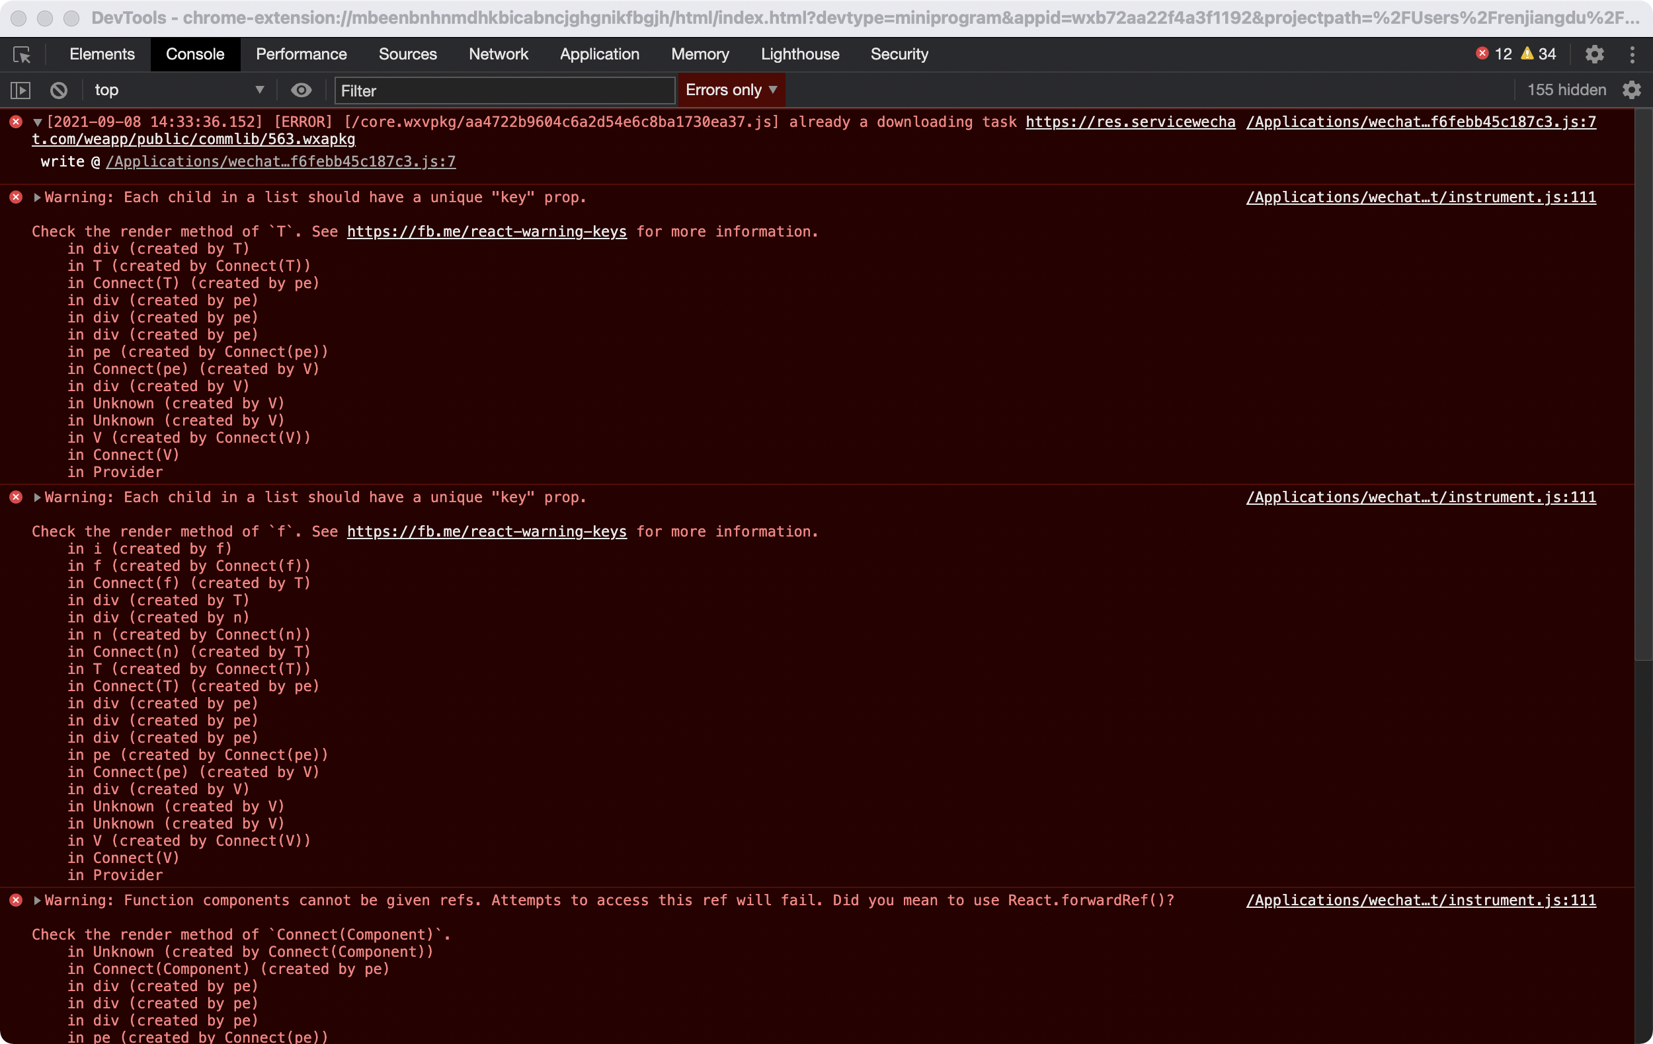The height and width of the screenshot is (1044, 1653).
Task: Click the yellow warning count badge
Action: click(x=1539, y=54)
